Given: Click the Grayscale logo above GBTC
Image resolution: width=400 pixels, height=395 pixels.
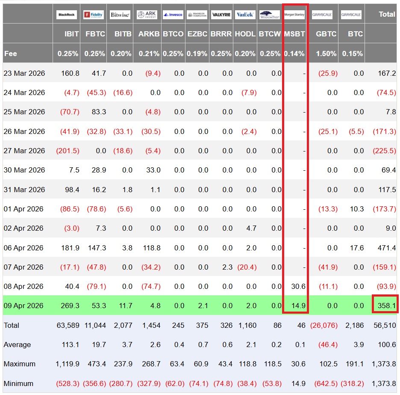Looking at the screenshot, I should click(323, 15).
